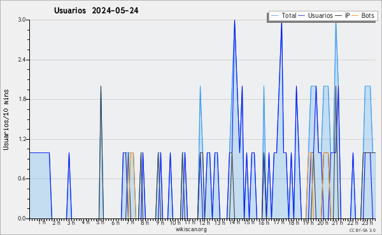Click the 5 h x-axis label
The image size is (382, 235).
(100, 222)
